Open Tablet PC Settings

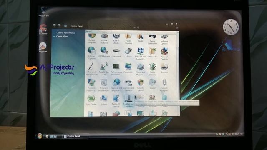click(x=116, y=101)
